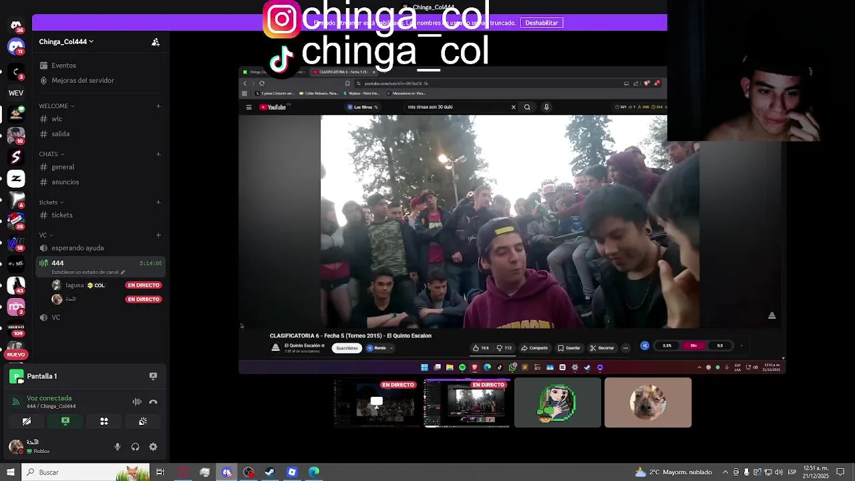
Task: Add channel to tickets category
Action: point(158,202)
